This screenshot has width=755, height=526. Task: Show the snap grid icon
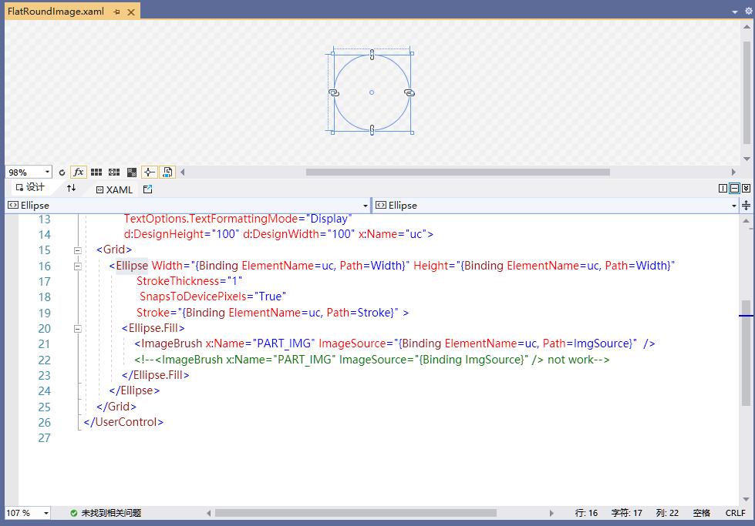tap(96, 173)
